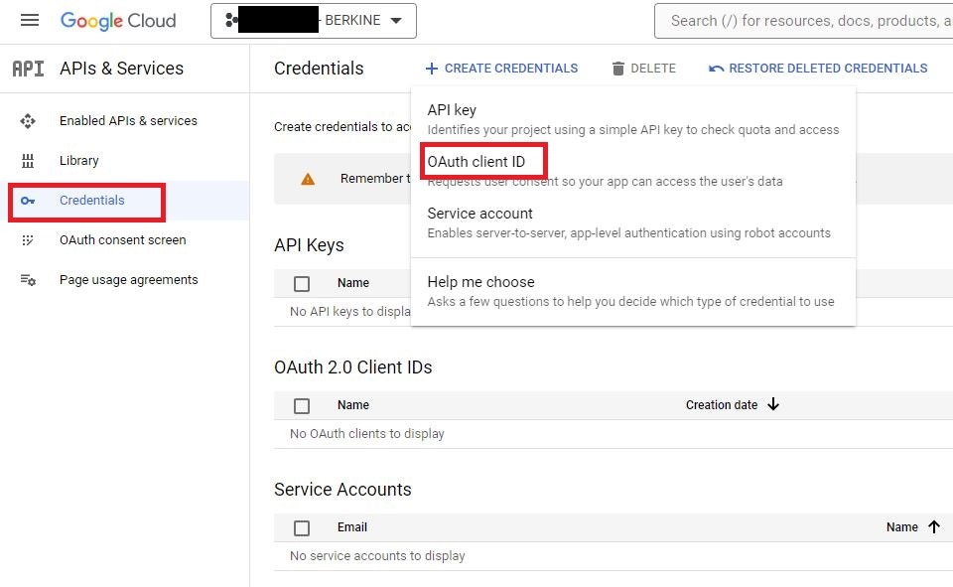Choose Service account menu option
Image resolution: width=953 pixels, height=587 pixels.
click(633, 222)
